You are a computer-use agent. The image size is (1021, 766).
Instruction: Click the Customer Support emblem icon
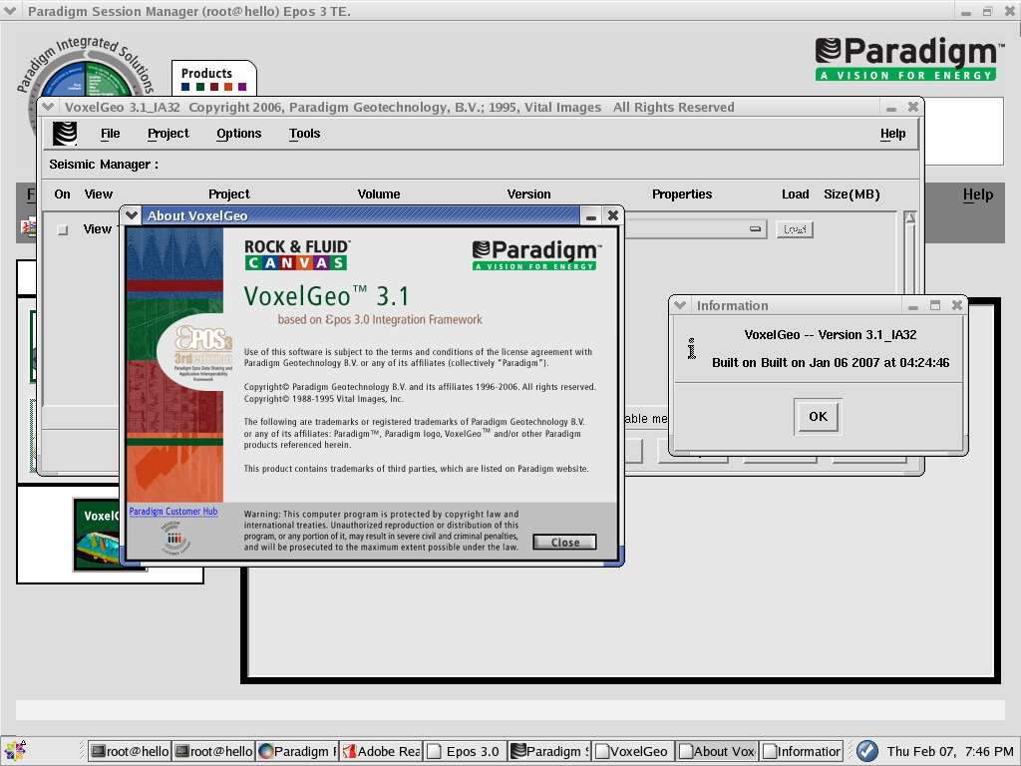173,538
